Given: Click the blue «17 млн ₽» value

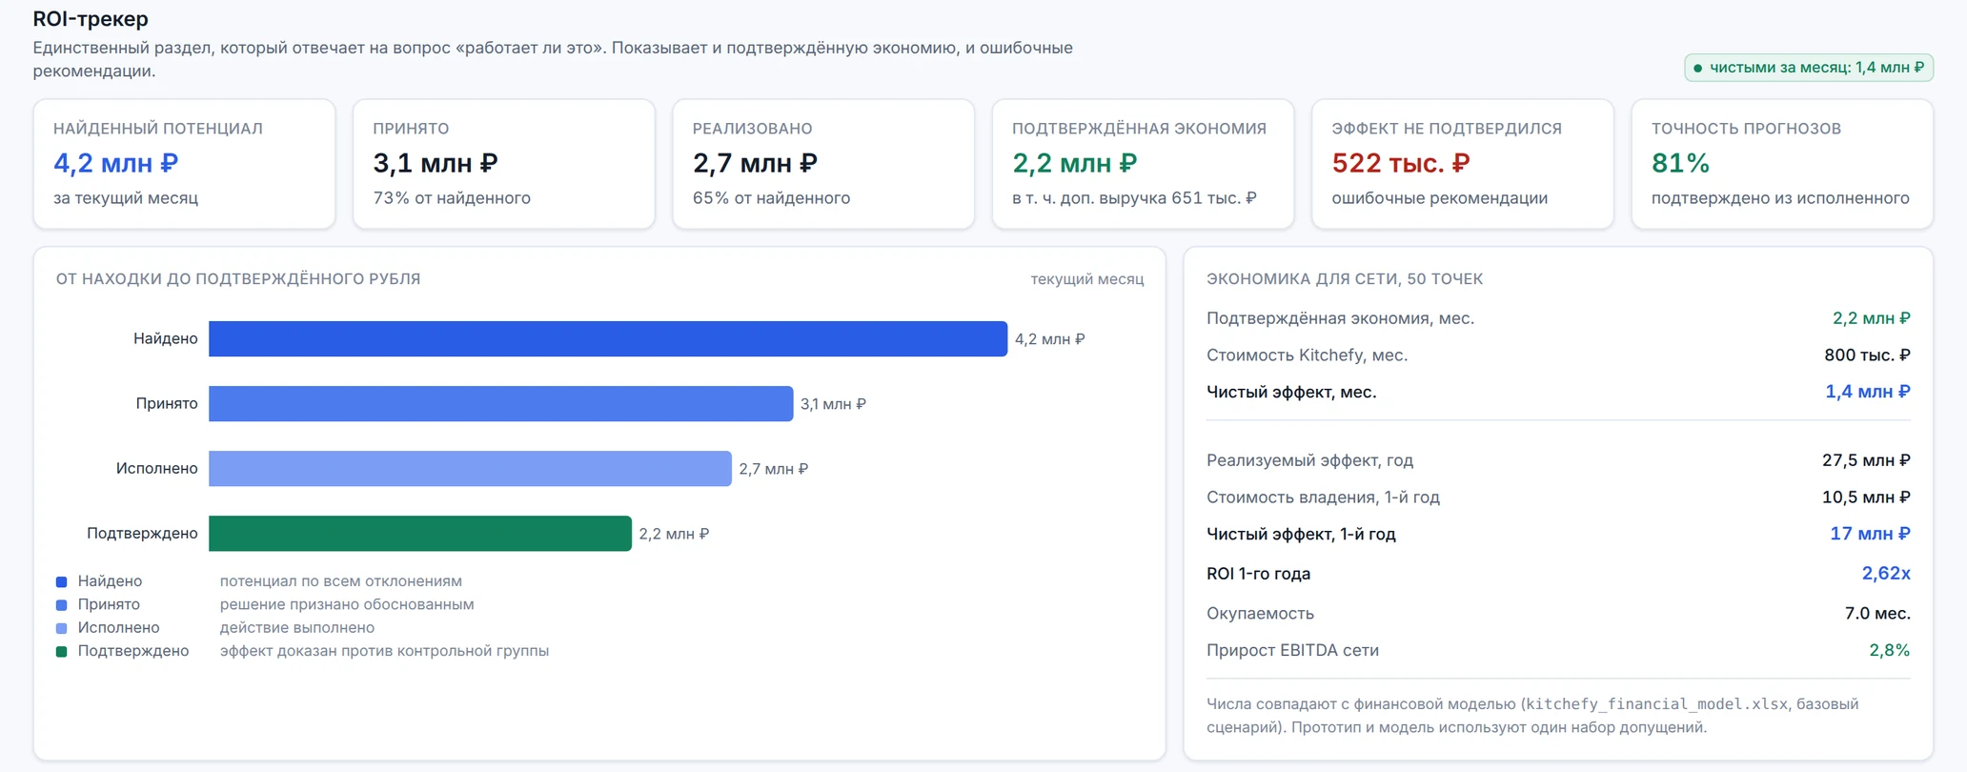Looking at the screenshot, I should (1870, 534).
